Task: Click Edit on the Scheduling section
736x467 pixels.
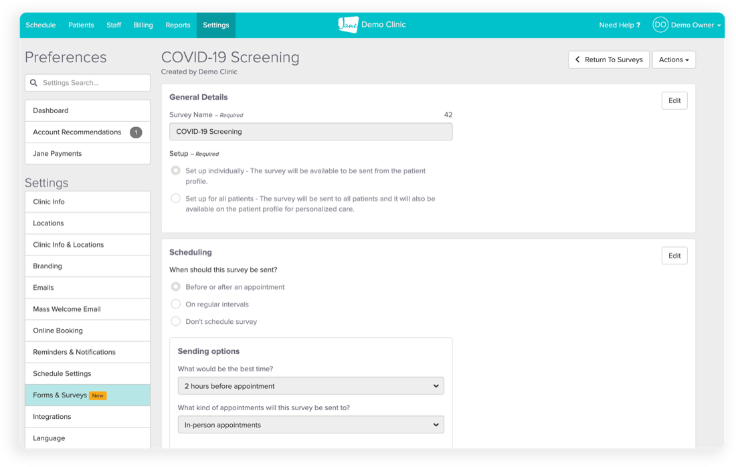Action: (674, 255)
